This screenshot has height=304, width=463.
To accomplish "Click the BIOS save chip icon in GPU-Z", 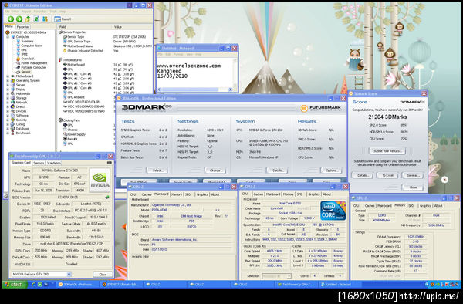I will pyautogui.click(x=107, y=198).
